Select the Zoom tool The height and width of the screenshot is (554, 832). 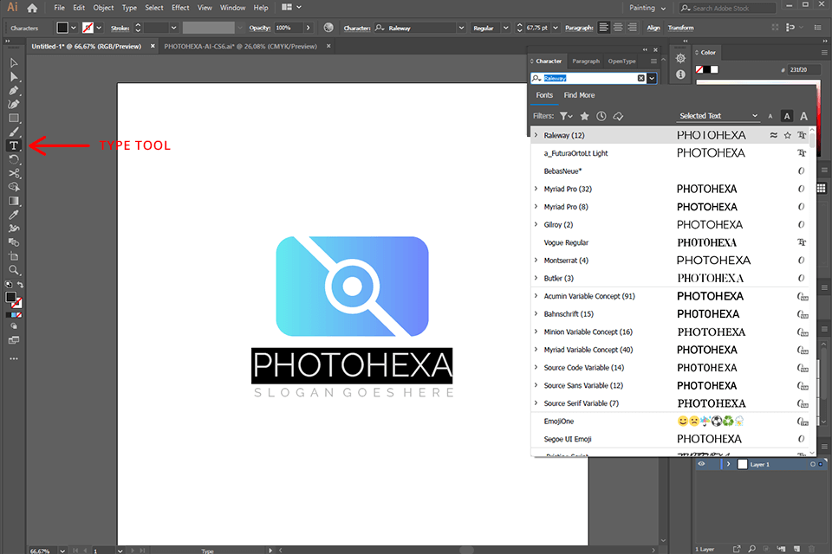pyautogui.click(x=13, y=269)
